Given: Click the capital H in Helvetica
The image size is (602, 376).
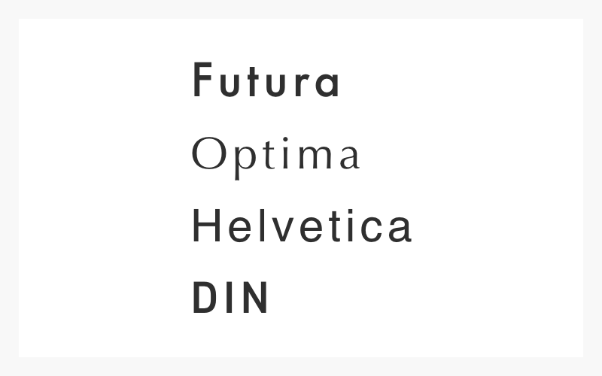Looking at the screenshot, I should pos(205,226).
